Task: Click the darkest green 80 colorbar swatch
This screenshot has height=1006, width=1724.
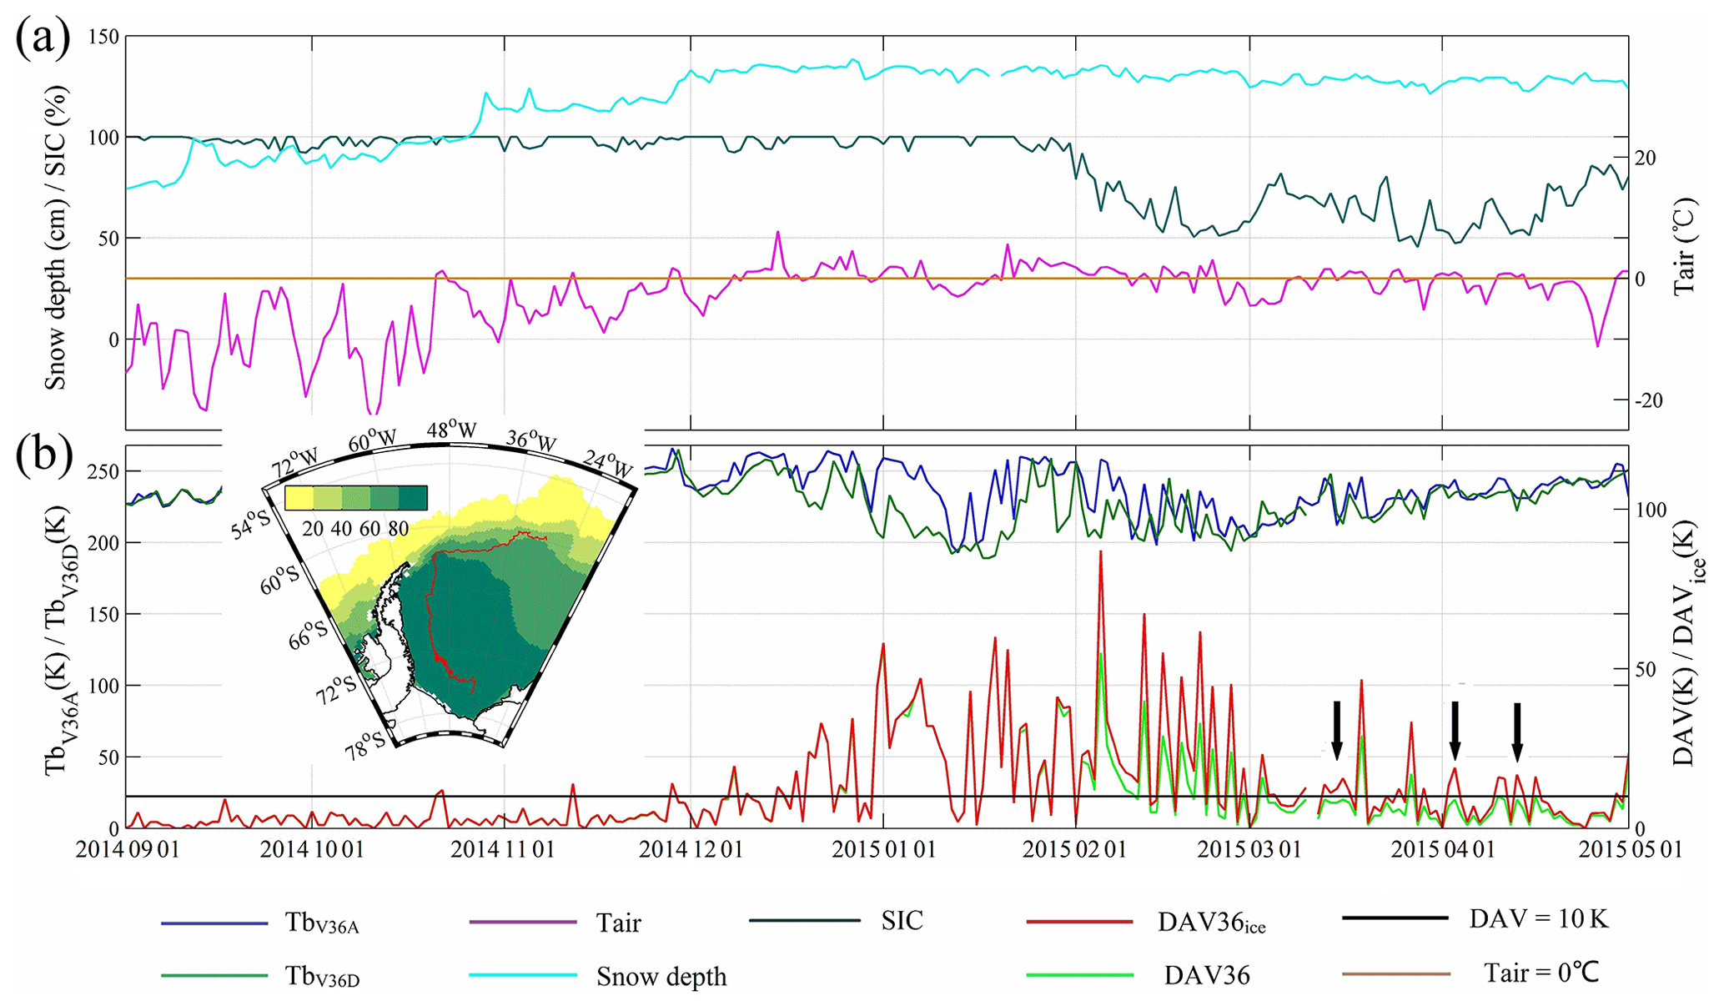Action: point(413,498)
